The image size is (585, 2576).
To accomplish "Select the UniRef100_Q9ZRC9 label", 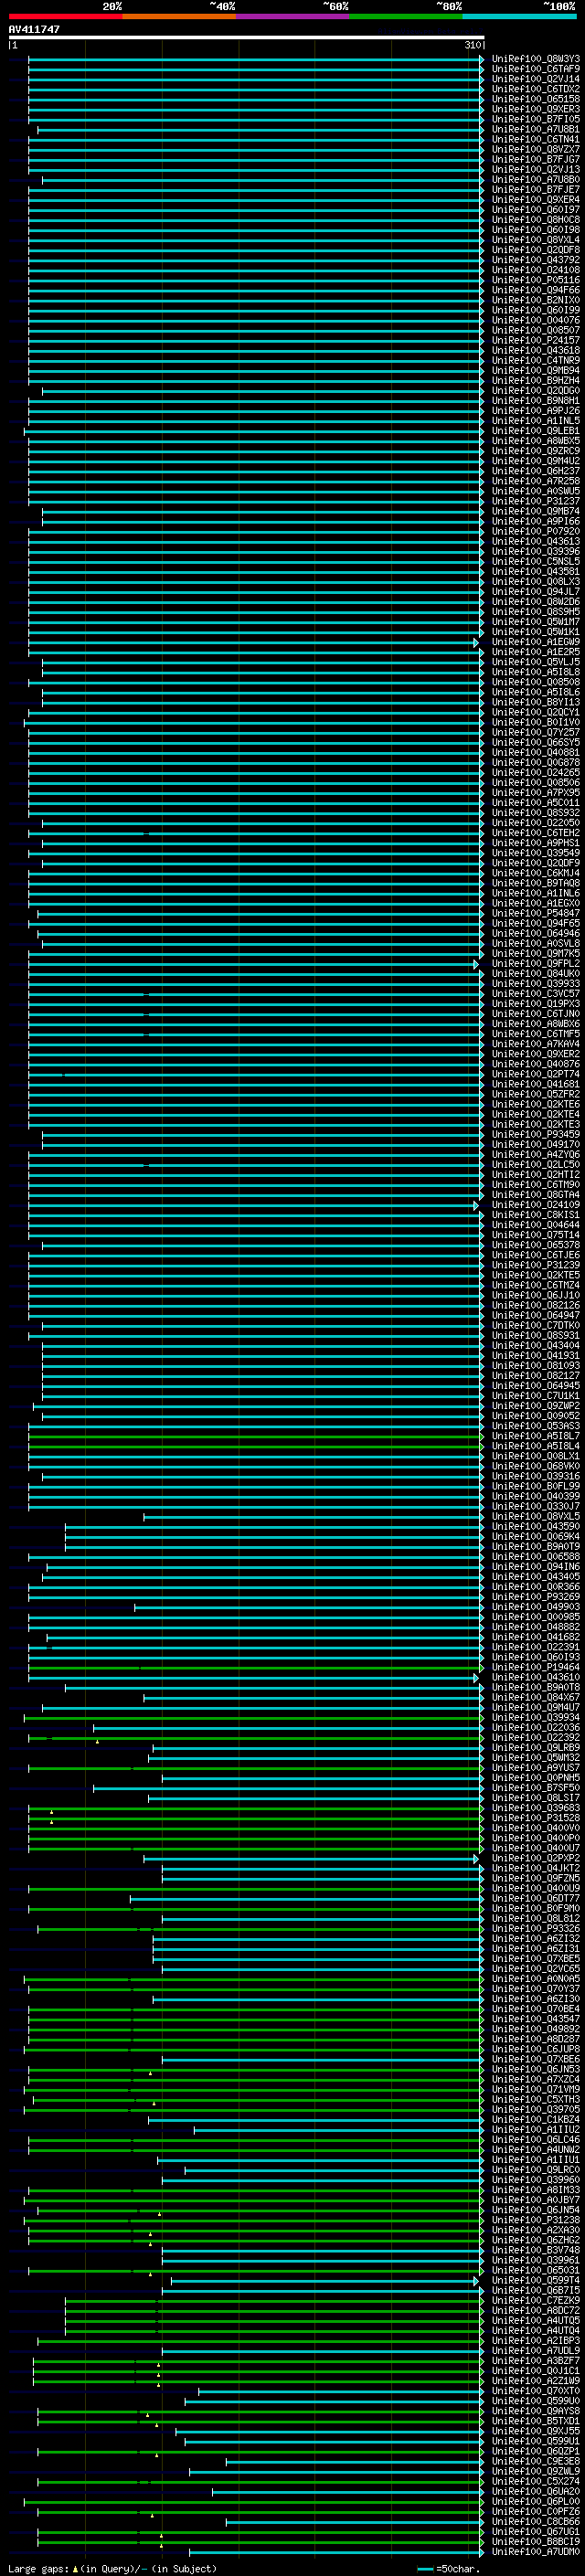I will [x=536, y=451].
